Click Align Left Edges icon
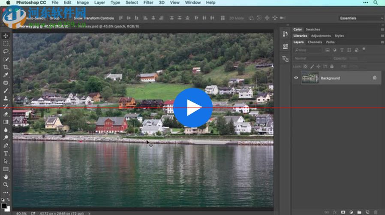 point(145,18)
